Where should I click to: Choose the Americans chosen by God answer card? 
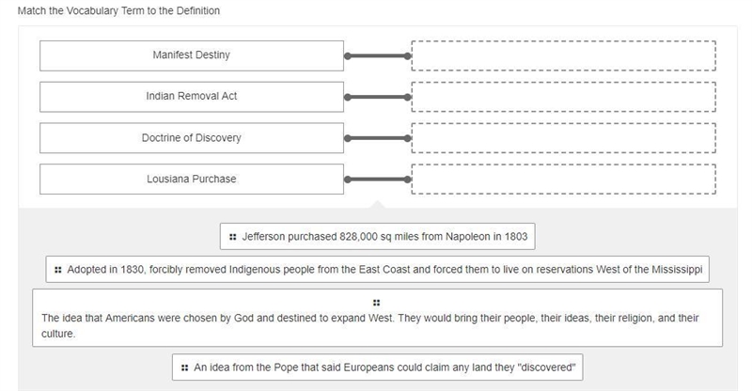(378, 318)
